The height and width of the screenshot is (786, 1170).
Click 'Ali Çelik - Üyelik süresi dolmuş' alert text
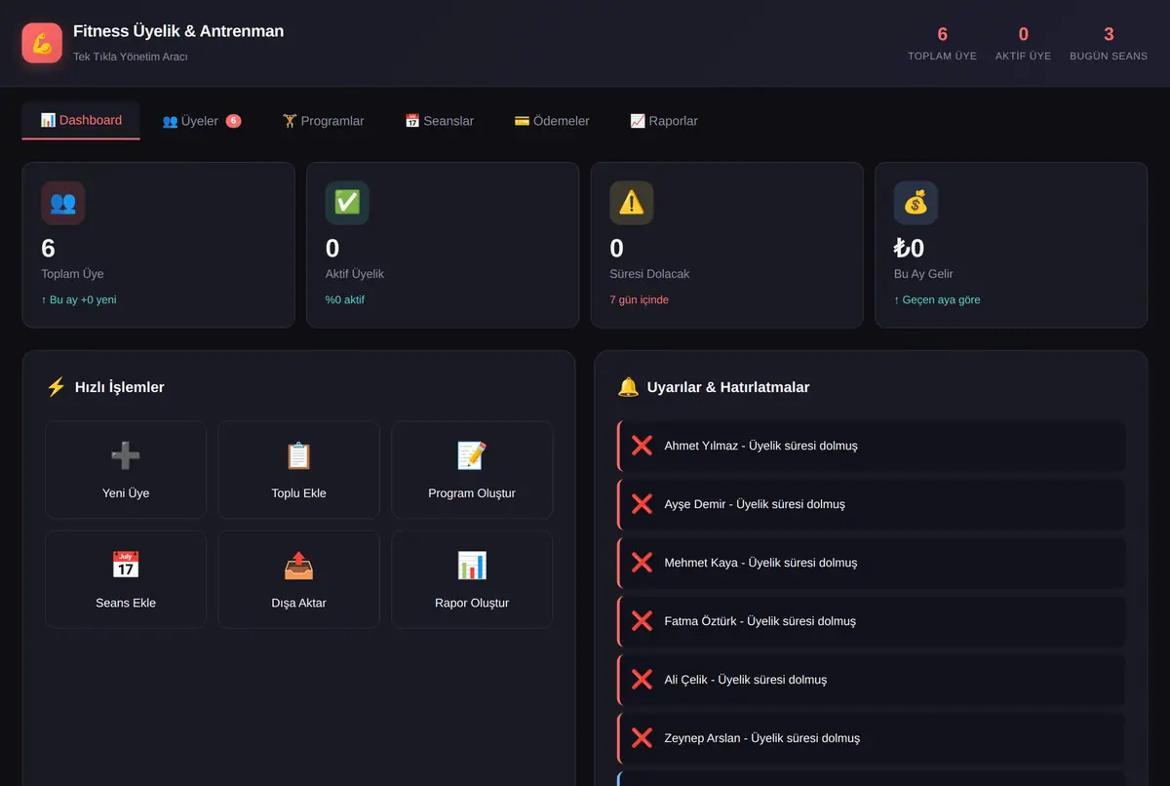(746, 680)
